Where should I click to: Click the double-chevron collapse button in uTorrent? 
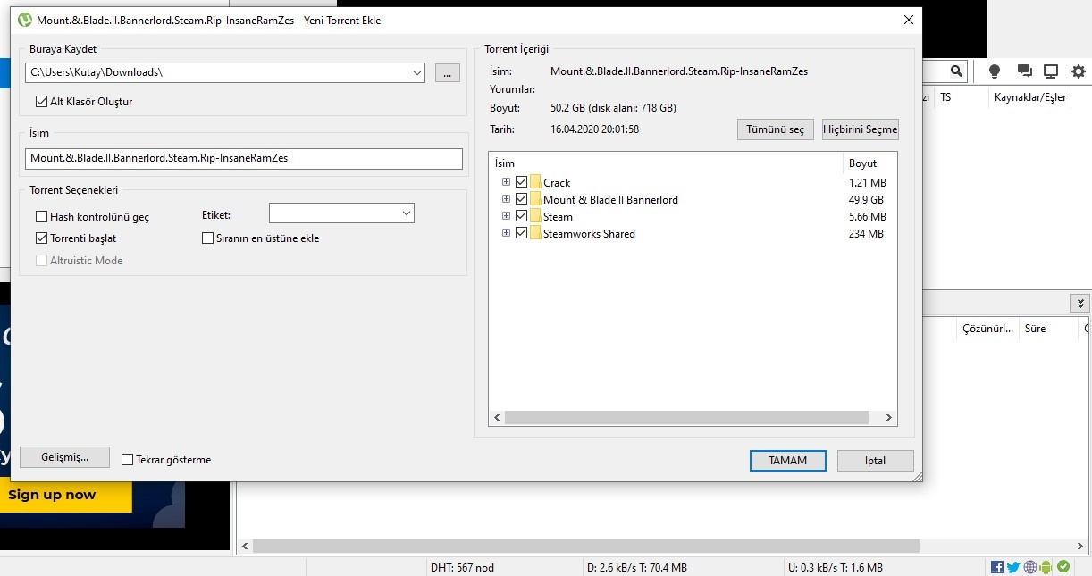click(1079, 304)
